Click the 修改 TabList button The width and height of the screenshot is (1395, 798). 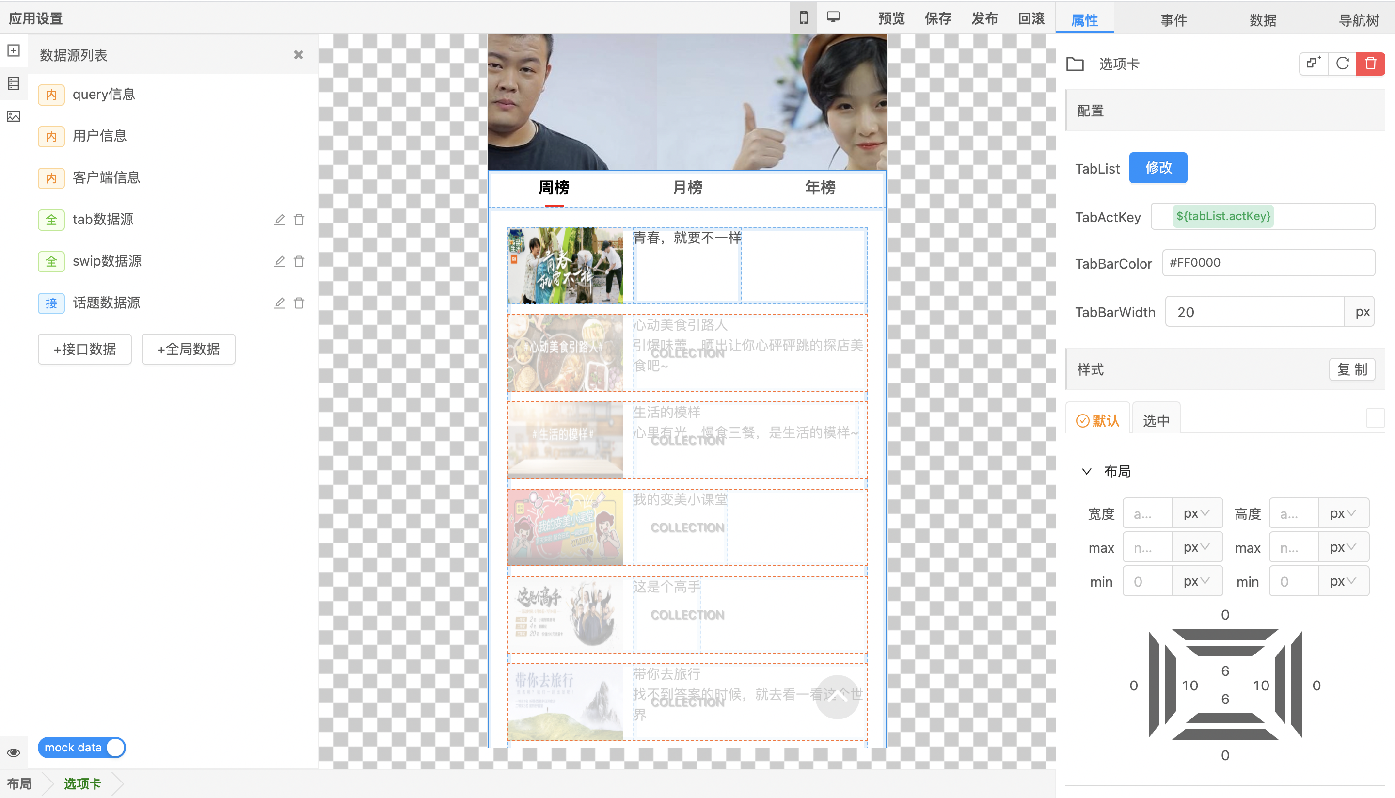(x=1158, y=168)
